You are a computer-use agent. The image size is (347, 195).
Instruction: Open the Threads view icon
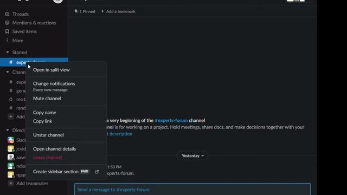7,14
